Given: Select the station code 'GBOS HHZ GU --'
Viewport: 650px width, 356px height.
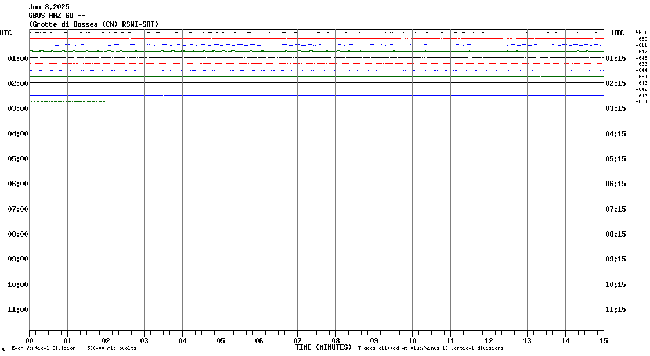Looking at the screenshot, I should click(57, 16).
